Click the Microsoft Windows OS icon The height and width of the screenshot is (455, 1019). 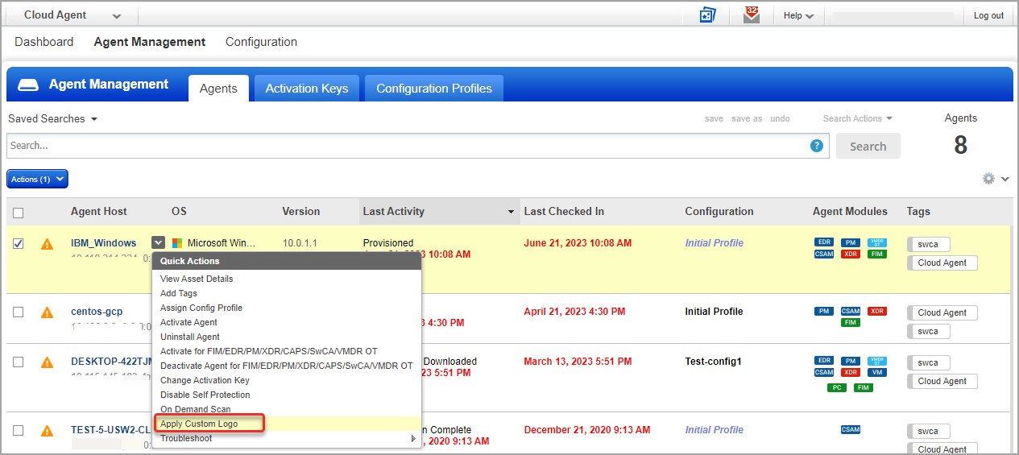click(177, 243)
